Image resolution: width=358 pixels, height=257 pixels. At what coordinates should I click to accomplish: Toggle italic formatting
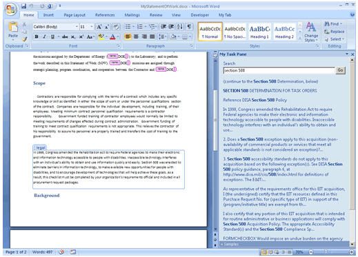pos(44,37)
